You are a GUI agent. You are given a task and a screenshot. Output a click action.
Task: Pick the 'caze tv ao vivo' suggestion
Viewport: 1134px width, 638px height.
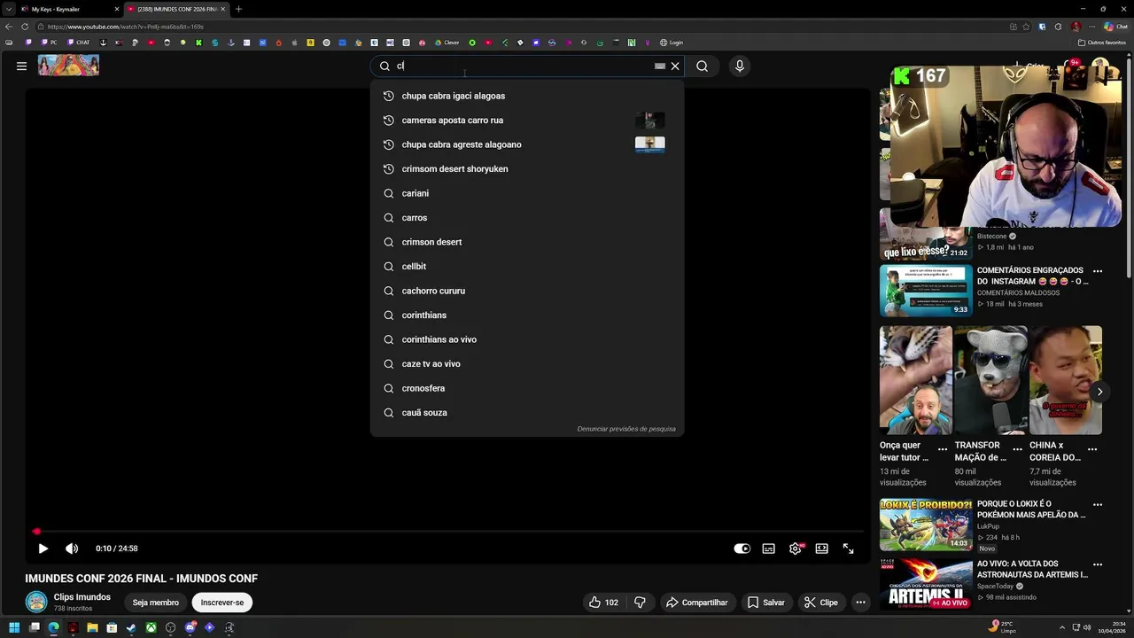526,363
